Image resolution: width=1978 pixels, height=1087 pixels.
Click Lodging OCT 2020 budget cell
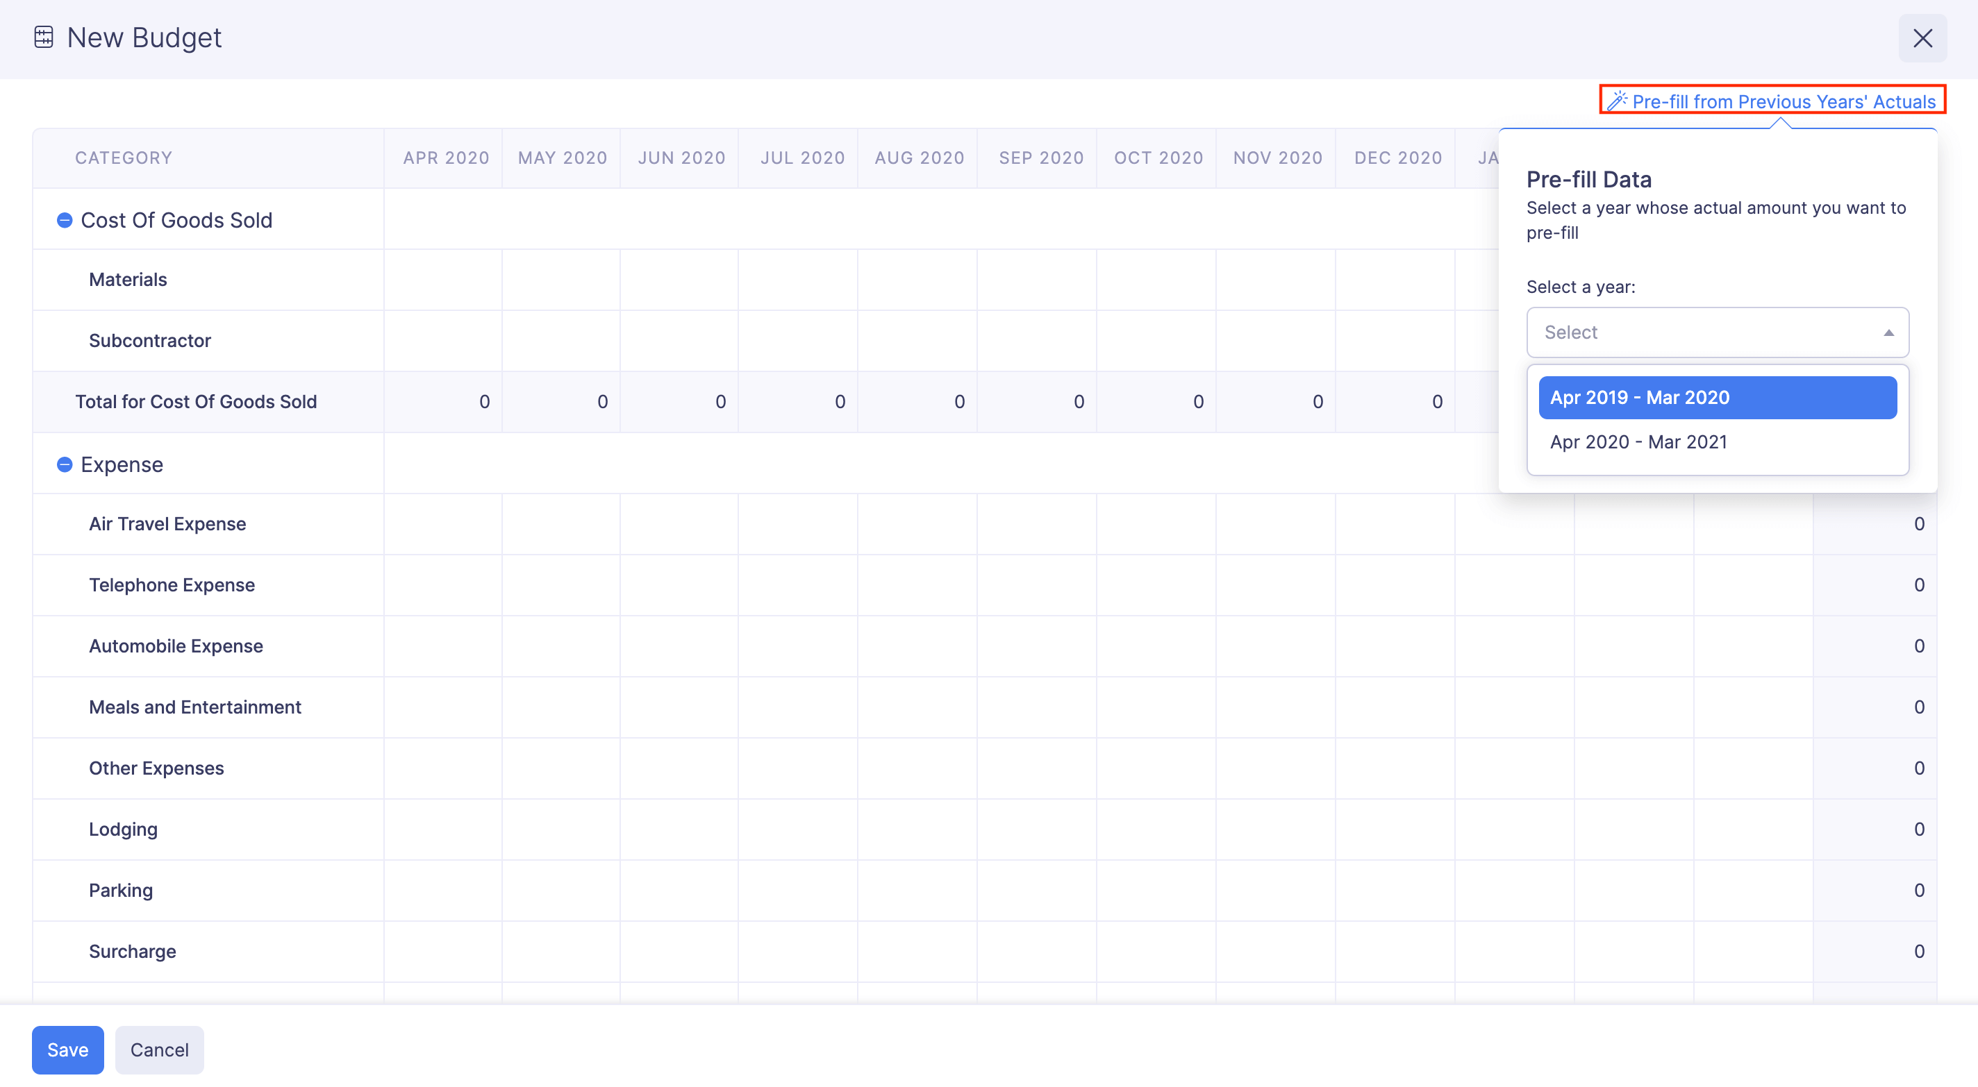point(1156,829)
